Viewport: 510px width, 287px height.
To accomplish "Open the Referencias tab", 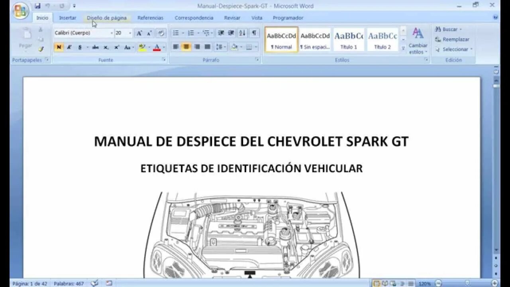I will [x=150, y=18].
